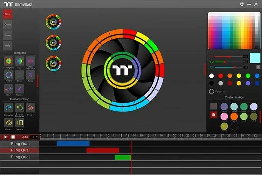Apply the Wave template
The height and width of the screenshot is (175, 262).
[x=9, y=89]
